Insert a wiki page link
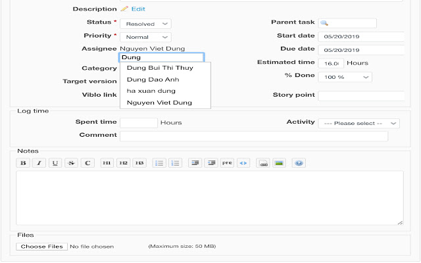 coord(263,163)
